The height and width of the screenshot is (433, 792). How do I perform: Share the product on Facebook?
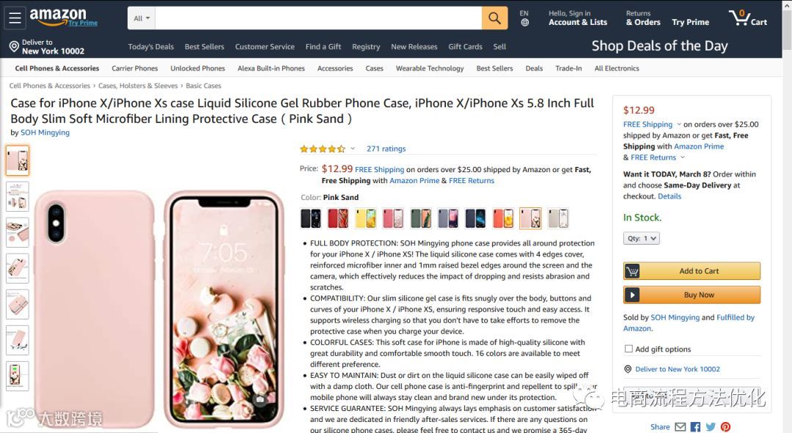(695, 427)
